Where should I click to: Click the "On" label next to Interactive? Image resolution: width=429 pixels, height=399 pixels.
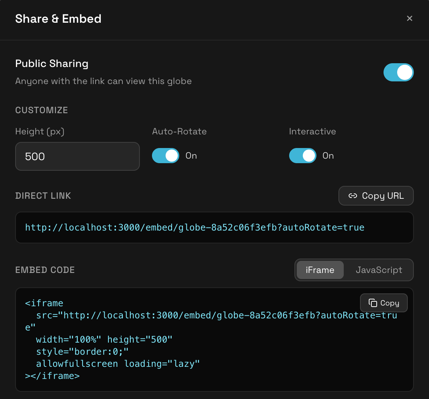pos(328,156)
